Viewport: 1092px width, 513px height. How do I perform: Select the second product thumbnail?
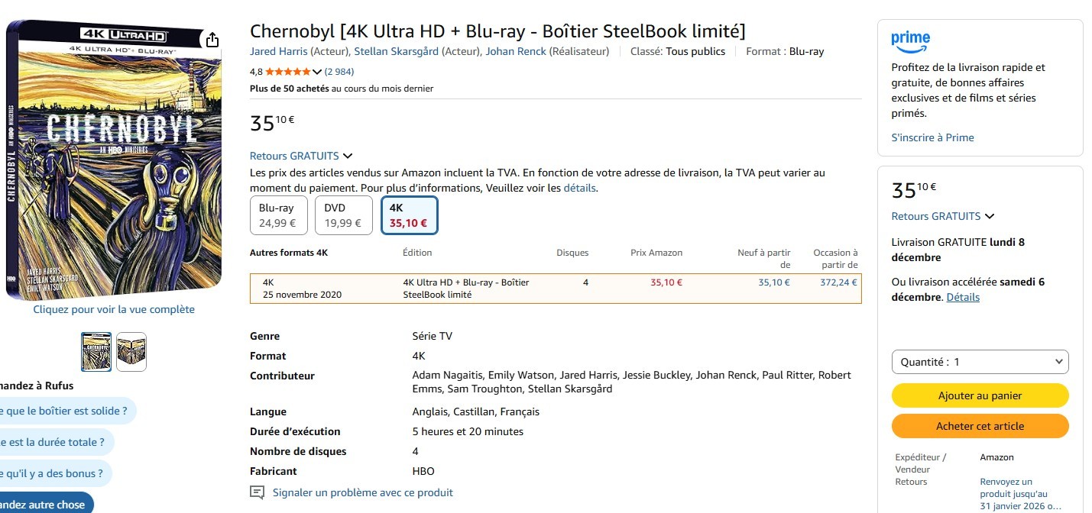click(x=131, y=352)
